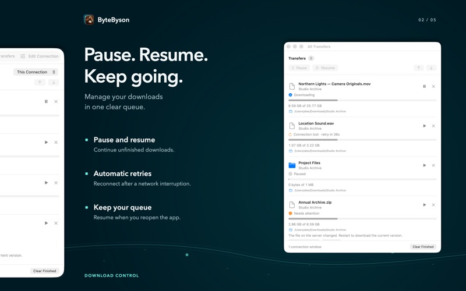466x291 pixels.
Task: Click the Northern Lights document file icon
Action: coord(292,86)
